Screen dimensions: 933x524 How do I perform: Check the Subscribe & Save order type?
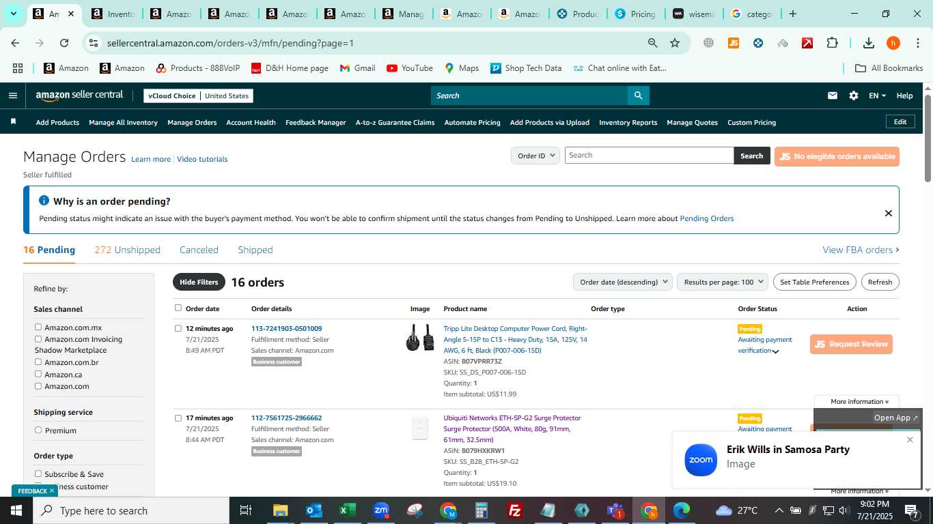coord(38,474)
